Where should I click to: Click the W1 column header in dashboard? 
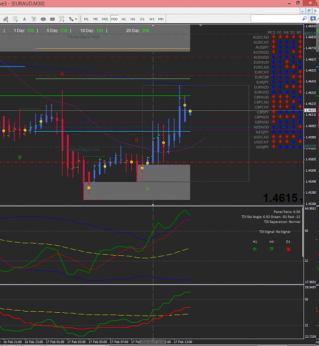click(x=299, y=33)
